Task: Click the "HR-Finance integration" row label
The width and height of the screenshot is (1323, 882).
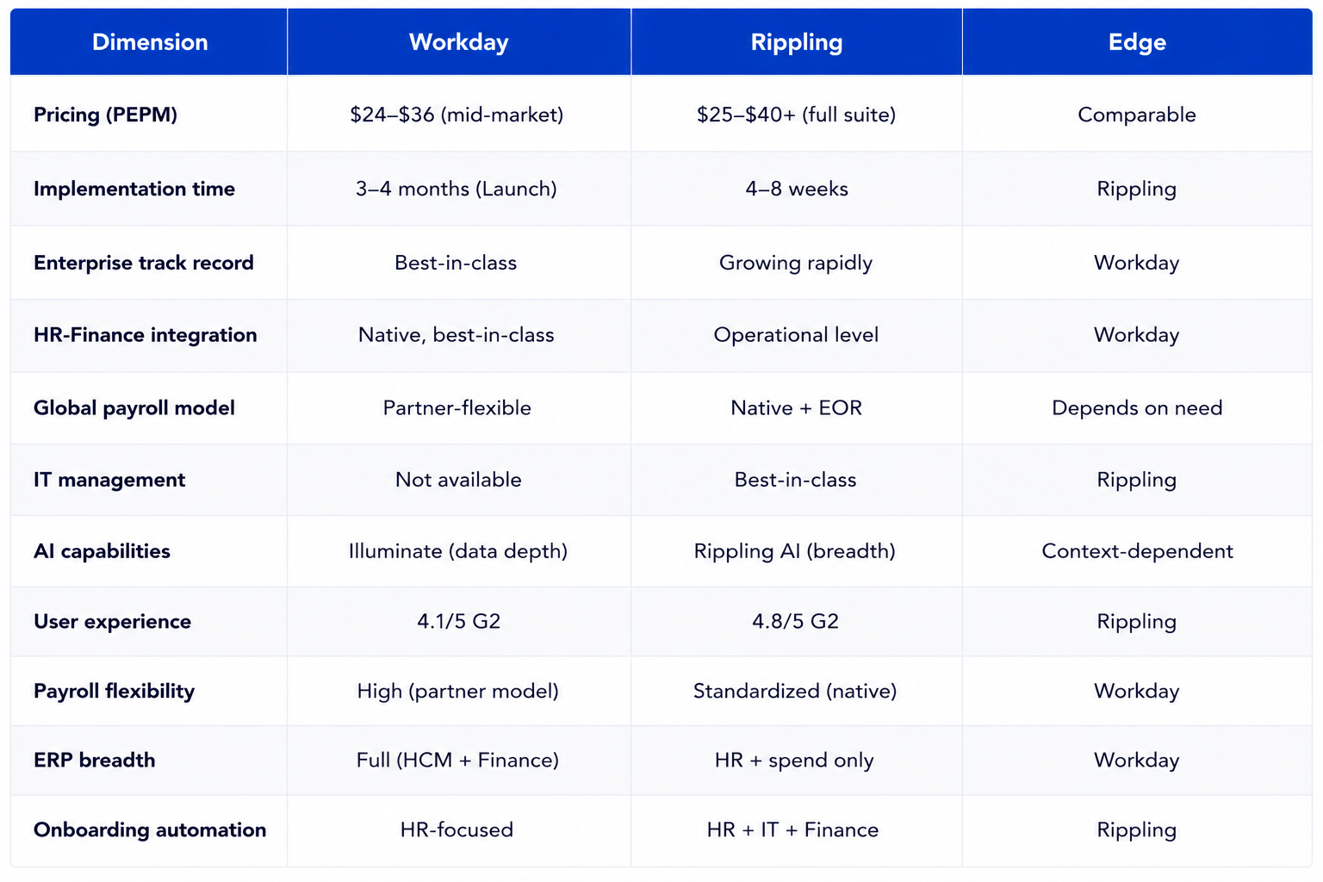Action: click(x=146, y=335)
